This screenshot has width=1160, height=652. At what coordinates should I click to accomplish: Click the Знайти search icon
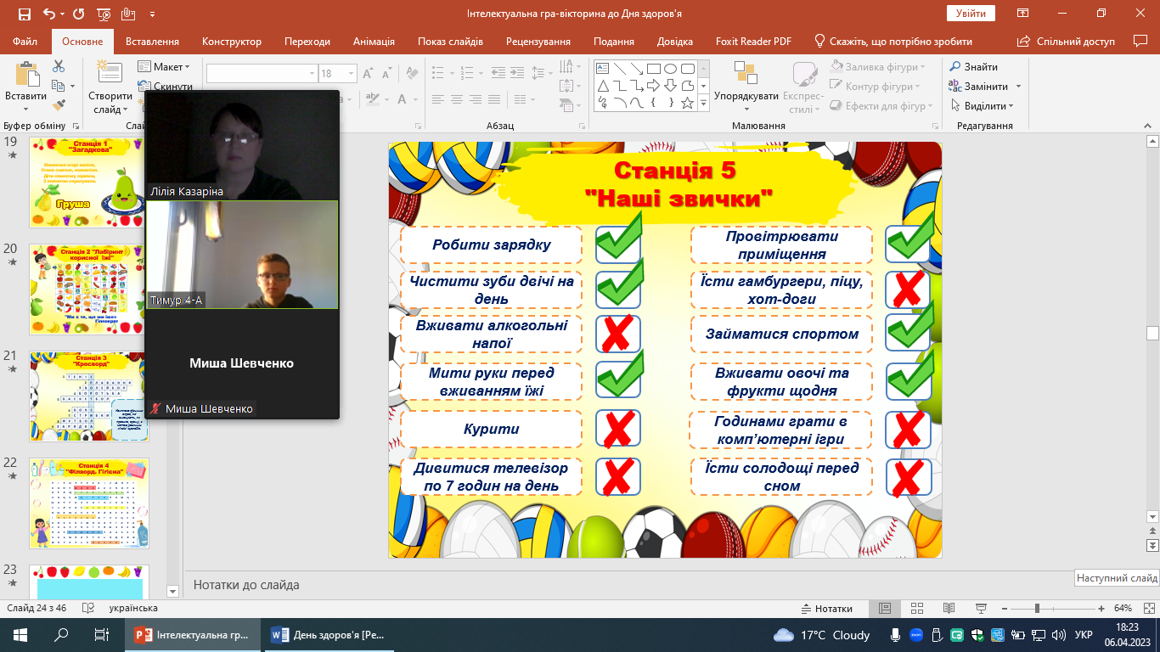point(955,67)
